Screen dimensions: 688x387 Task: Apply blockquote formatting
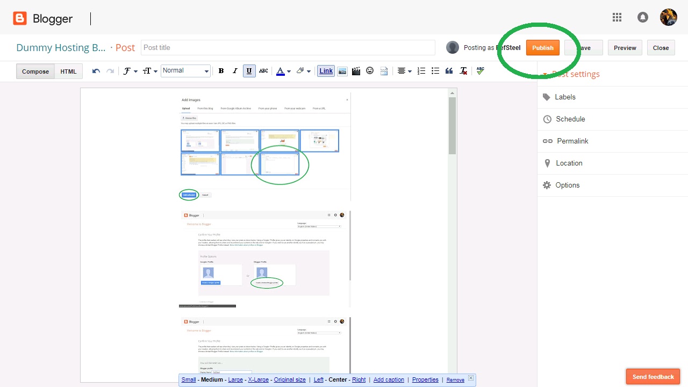(449, 71)
